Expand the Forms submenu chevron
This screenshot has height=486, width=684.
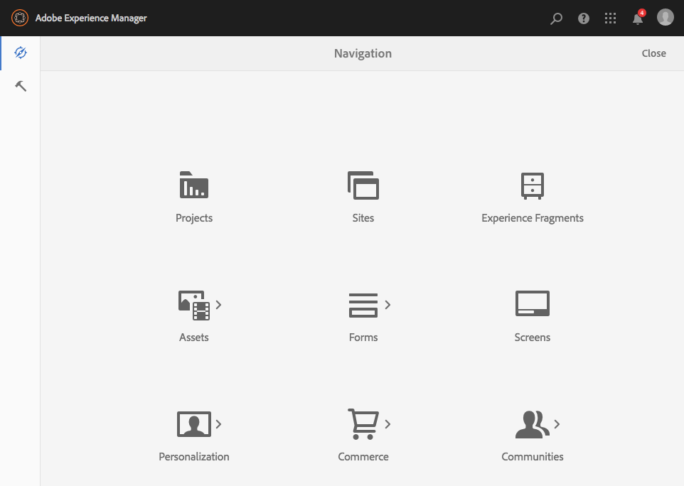coord(388,304)
